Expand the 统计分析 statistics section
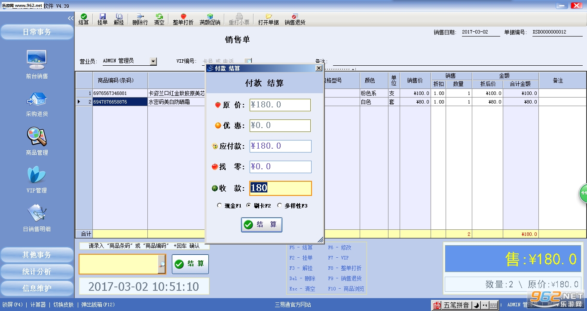The height and width of the screenshot is (311, 587). [x=37, y=271]
